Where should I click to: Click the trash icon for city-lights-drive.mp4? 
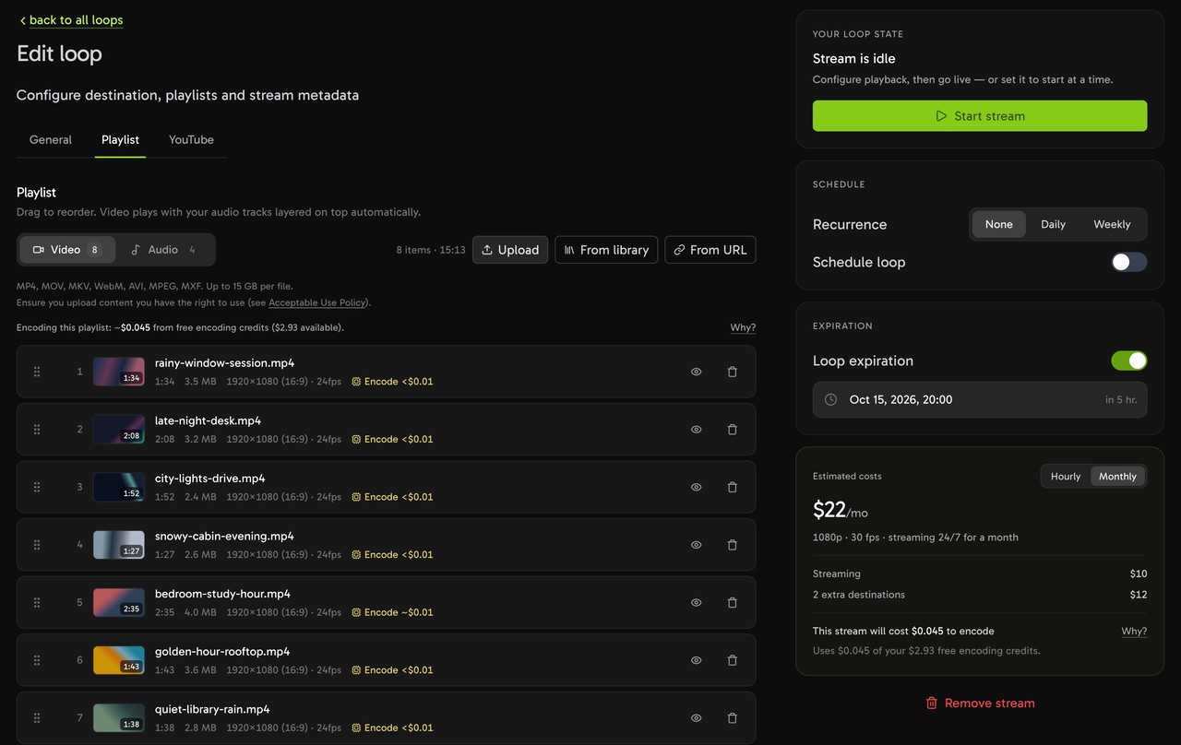coord(733,487)
